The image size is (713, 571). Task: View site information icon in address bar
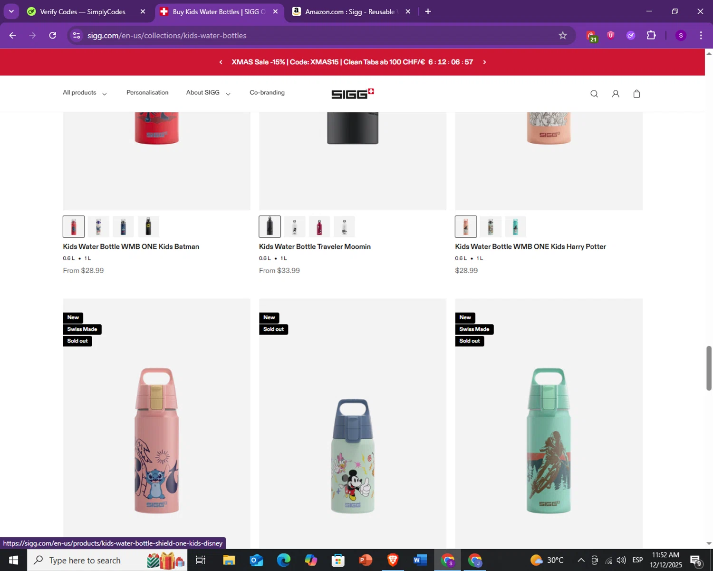[77, 36]
